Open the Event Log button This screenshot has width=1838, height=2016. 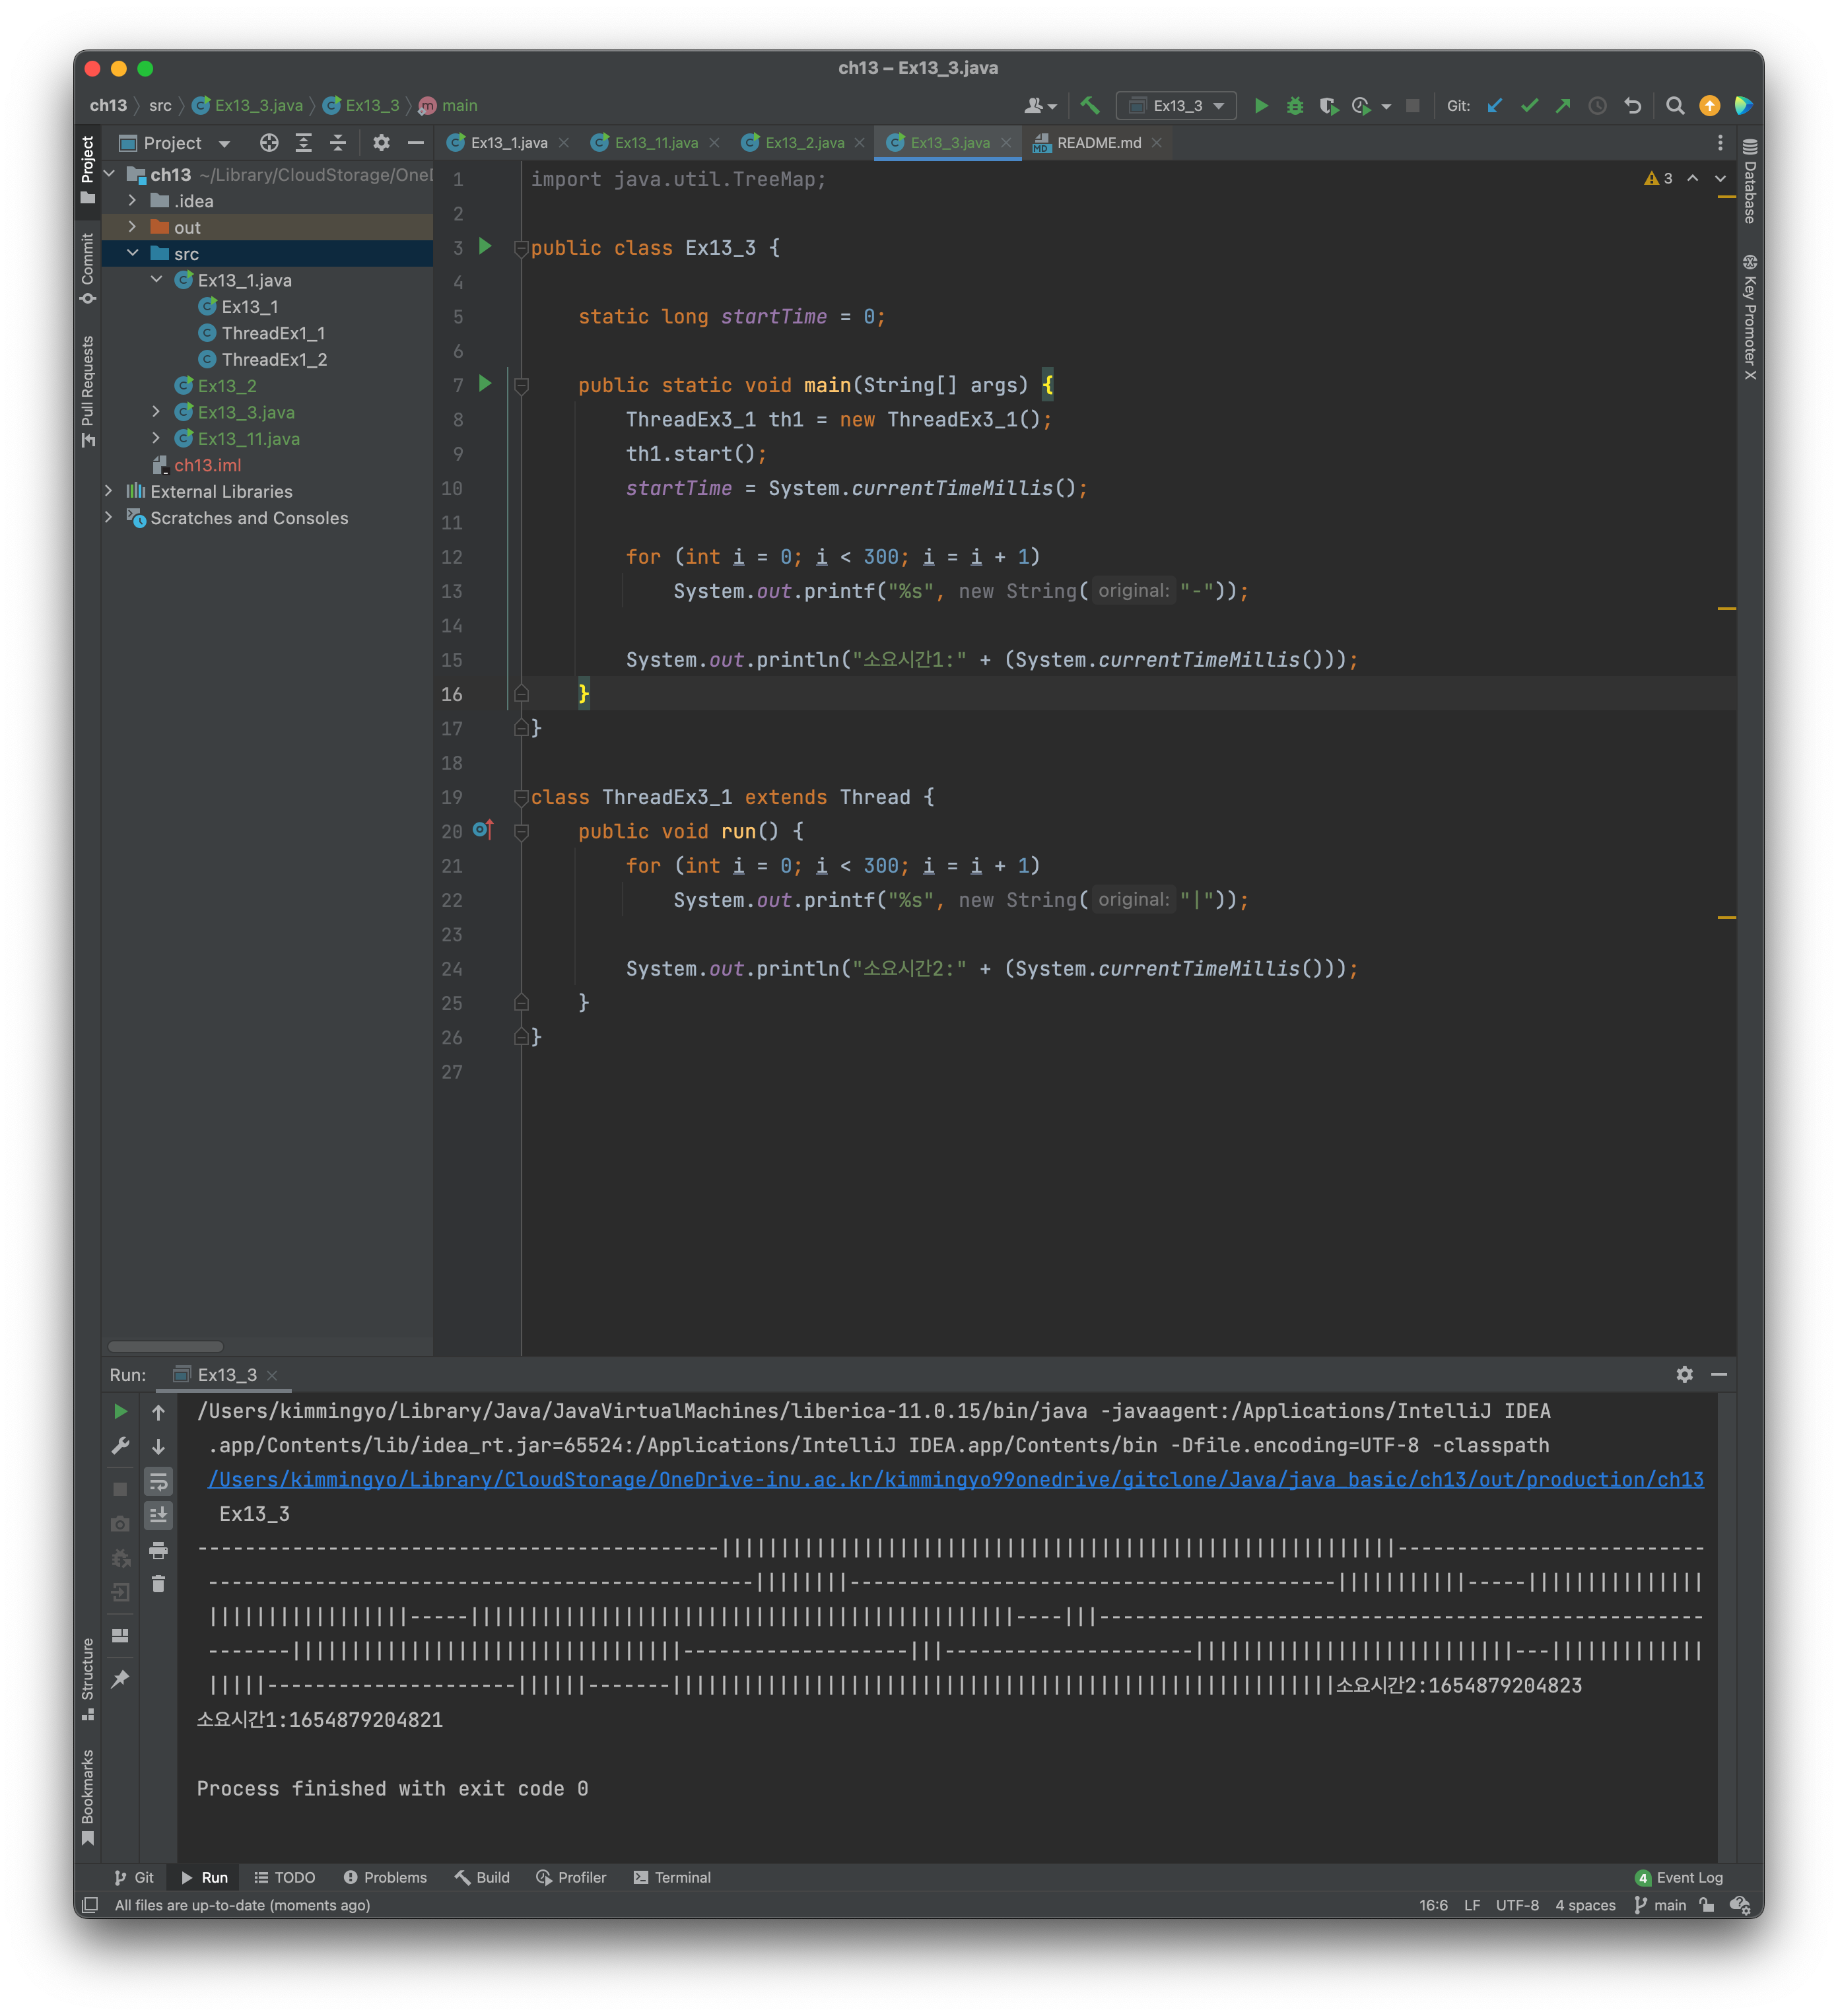[x=1679, y=1877]
